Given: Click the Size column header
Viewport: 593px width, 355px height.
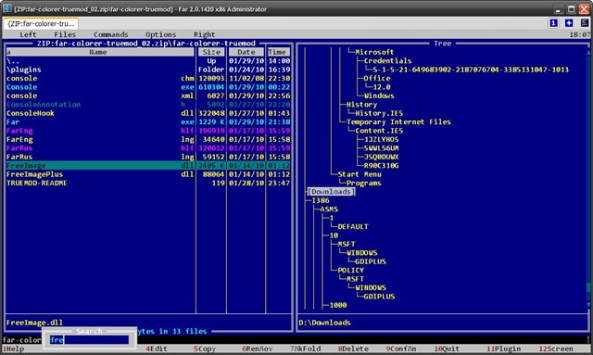Looking at the screenshot, I should tap(211, 52).
